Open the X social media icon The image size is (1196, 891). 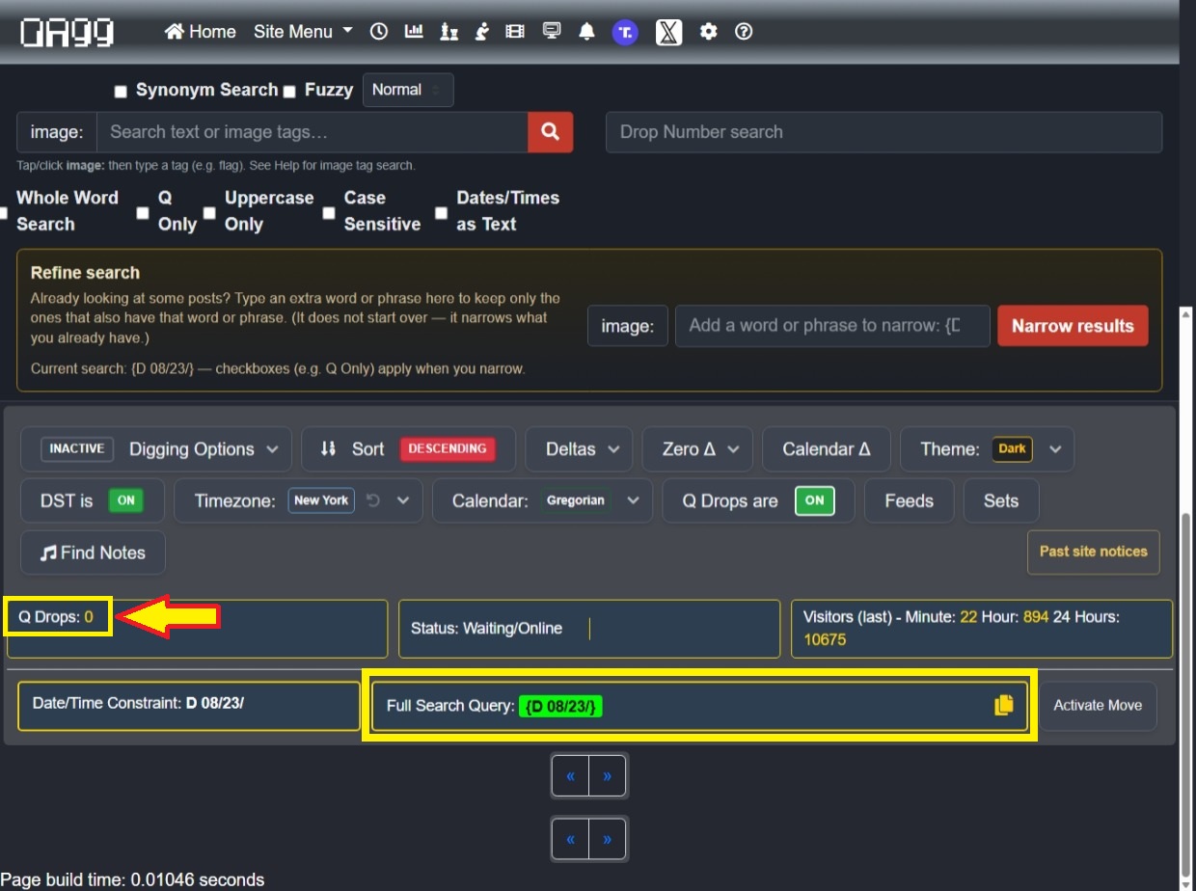coord(668,32)
